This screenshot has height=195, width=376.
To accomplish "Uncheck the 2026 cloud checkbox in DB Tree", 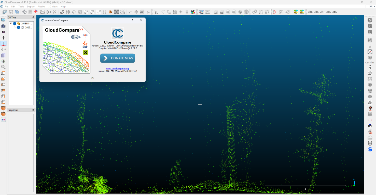I will [19, 27].
